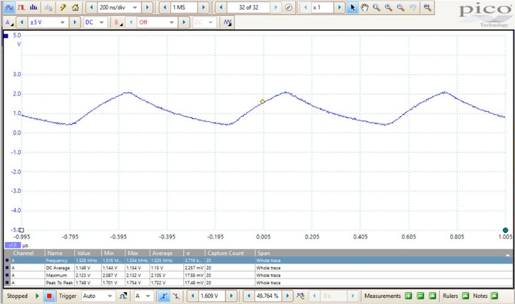The image size is (515, 304).
Task: Open Channel B options button
Action: tap(119, 22)
